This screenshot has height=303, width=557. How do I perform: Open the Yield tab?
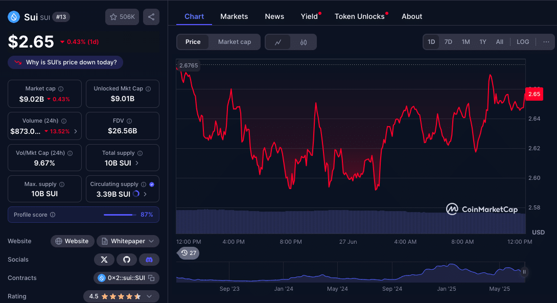309,16
